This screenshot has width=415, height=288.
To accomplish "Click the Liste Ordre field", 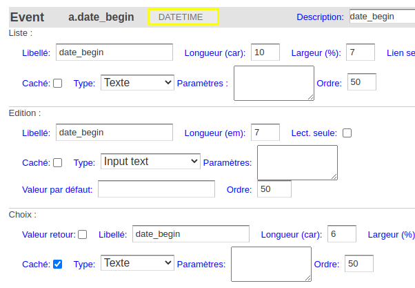I will (x=361, y=82).
